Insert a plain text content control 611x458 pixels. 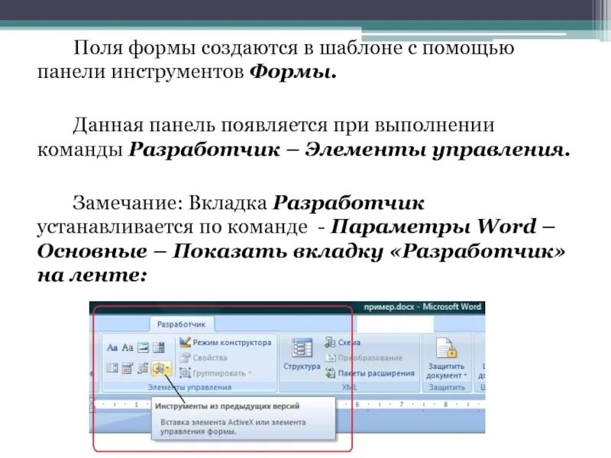click(x=126, y=349)
